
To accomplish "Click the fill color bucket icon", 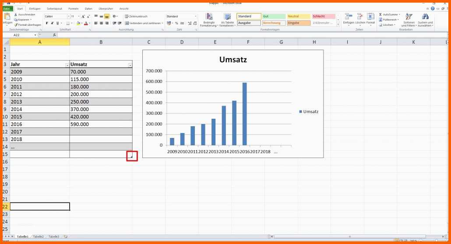I will tap(78, 23).
